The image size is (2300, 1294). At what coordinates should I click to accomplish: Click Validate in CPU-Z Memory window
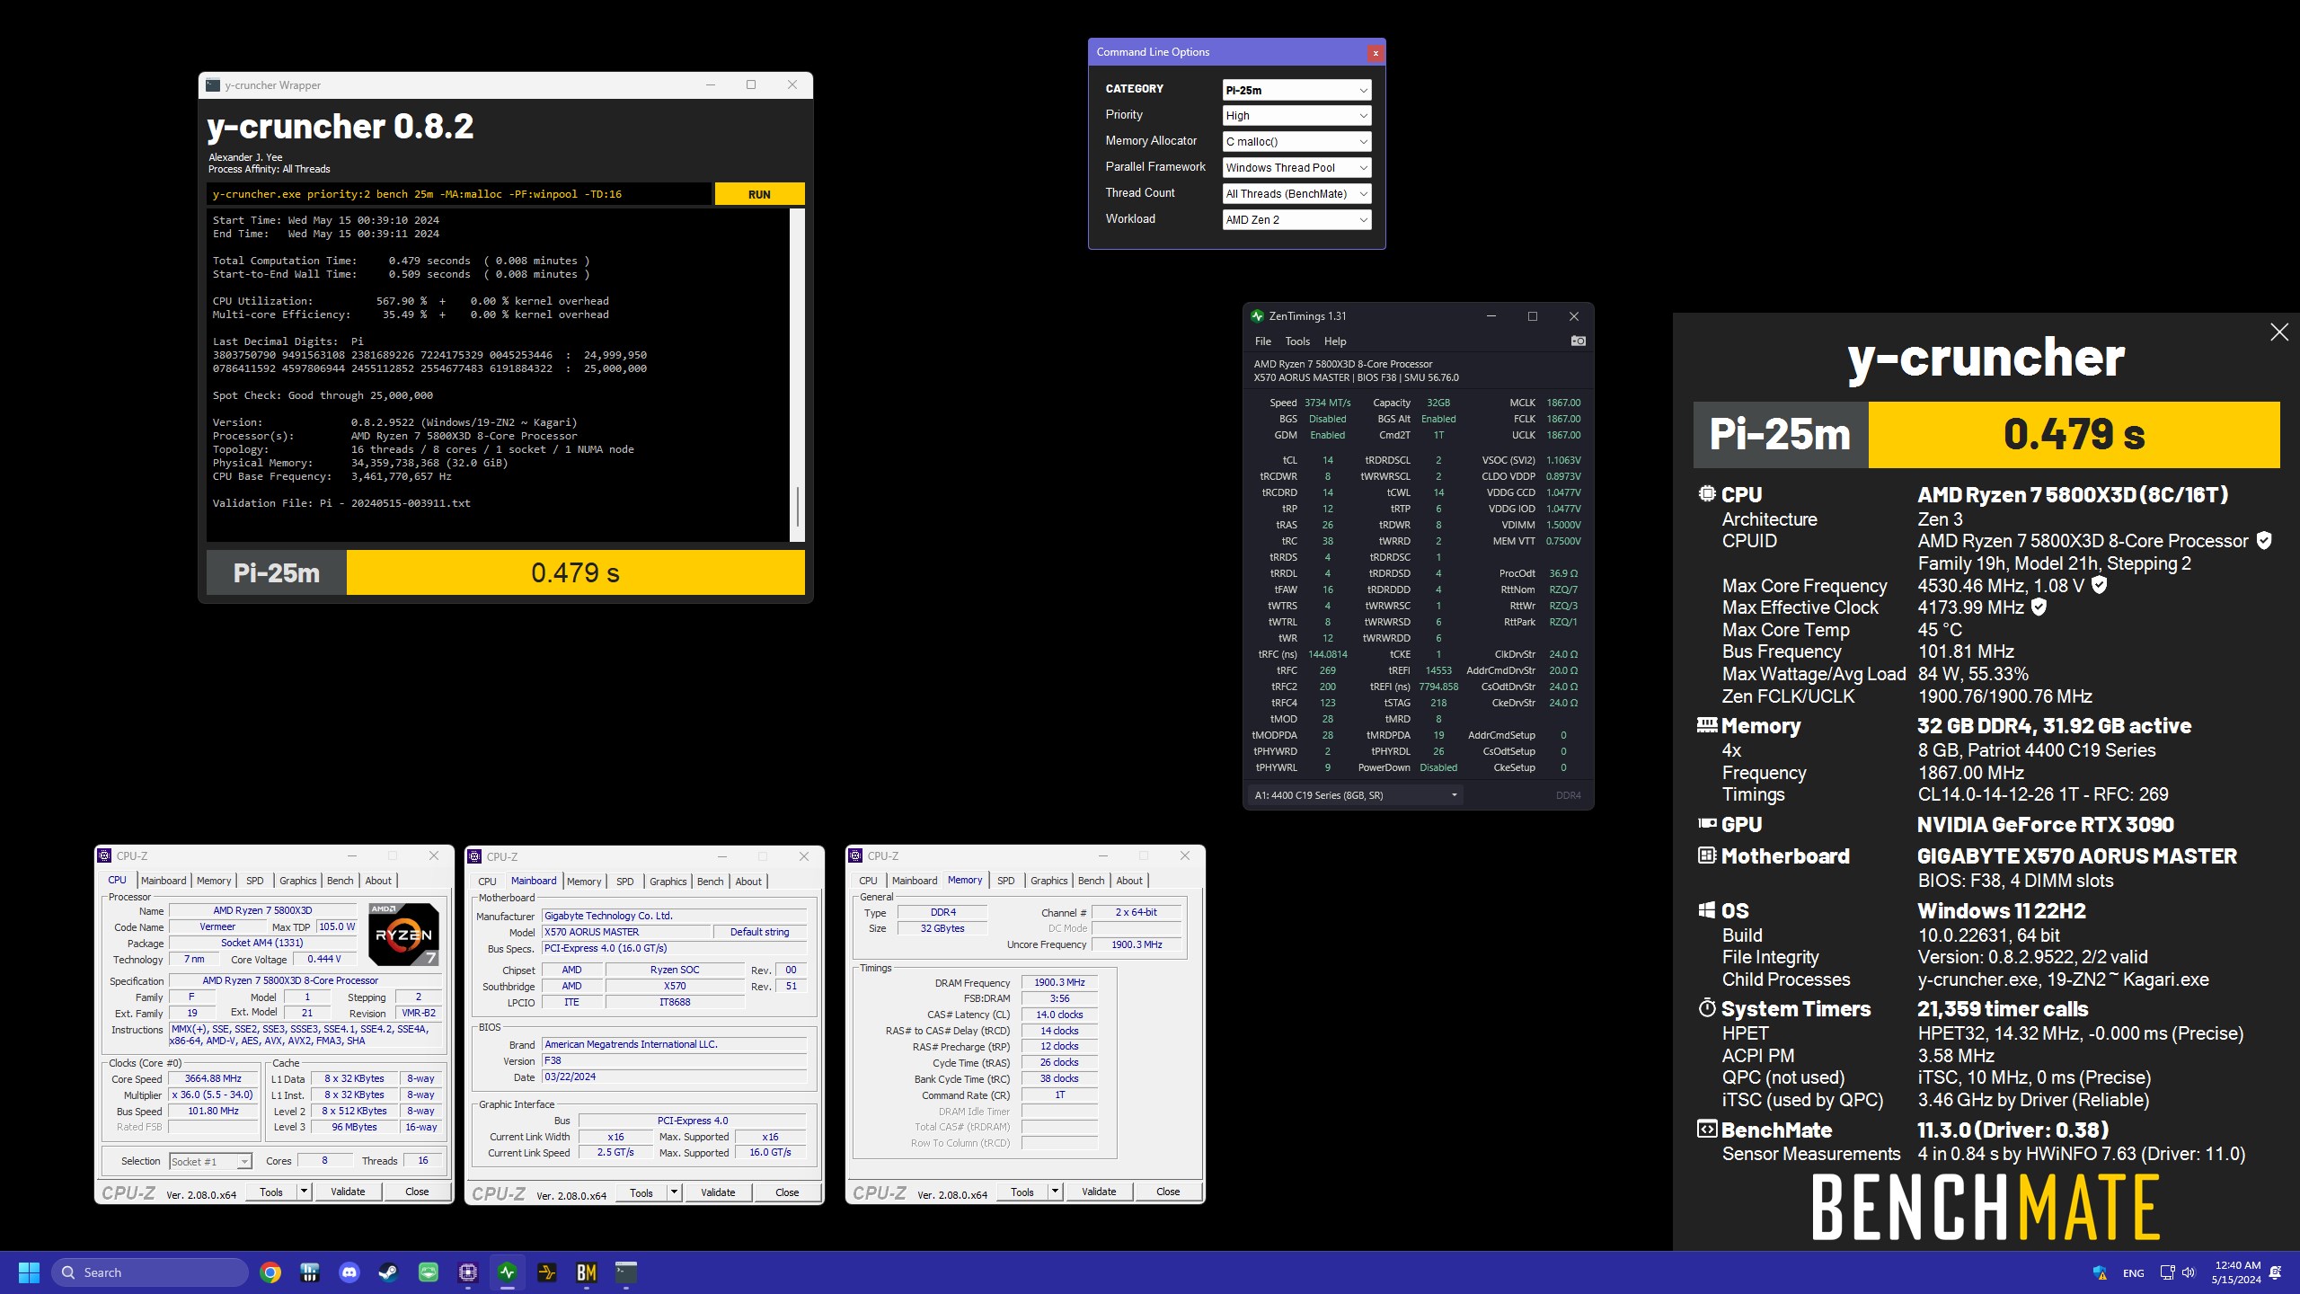click(1099, 1192)
